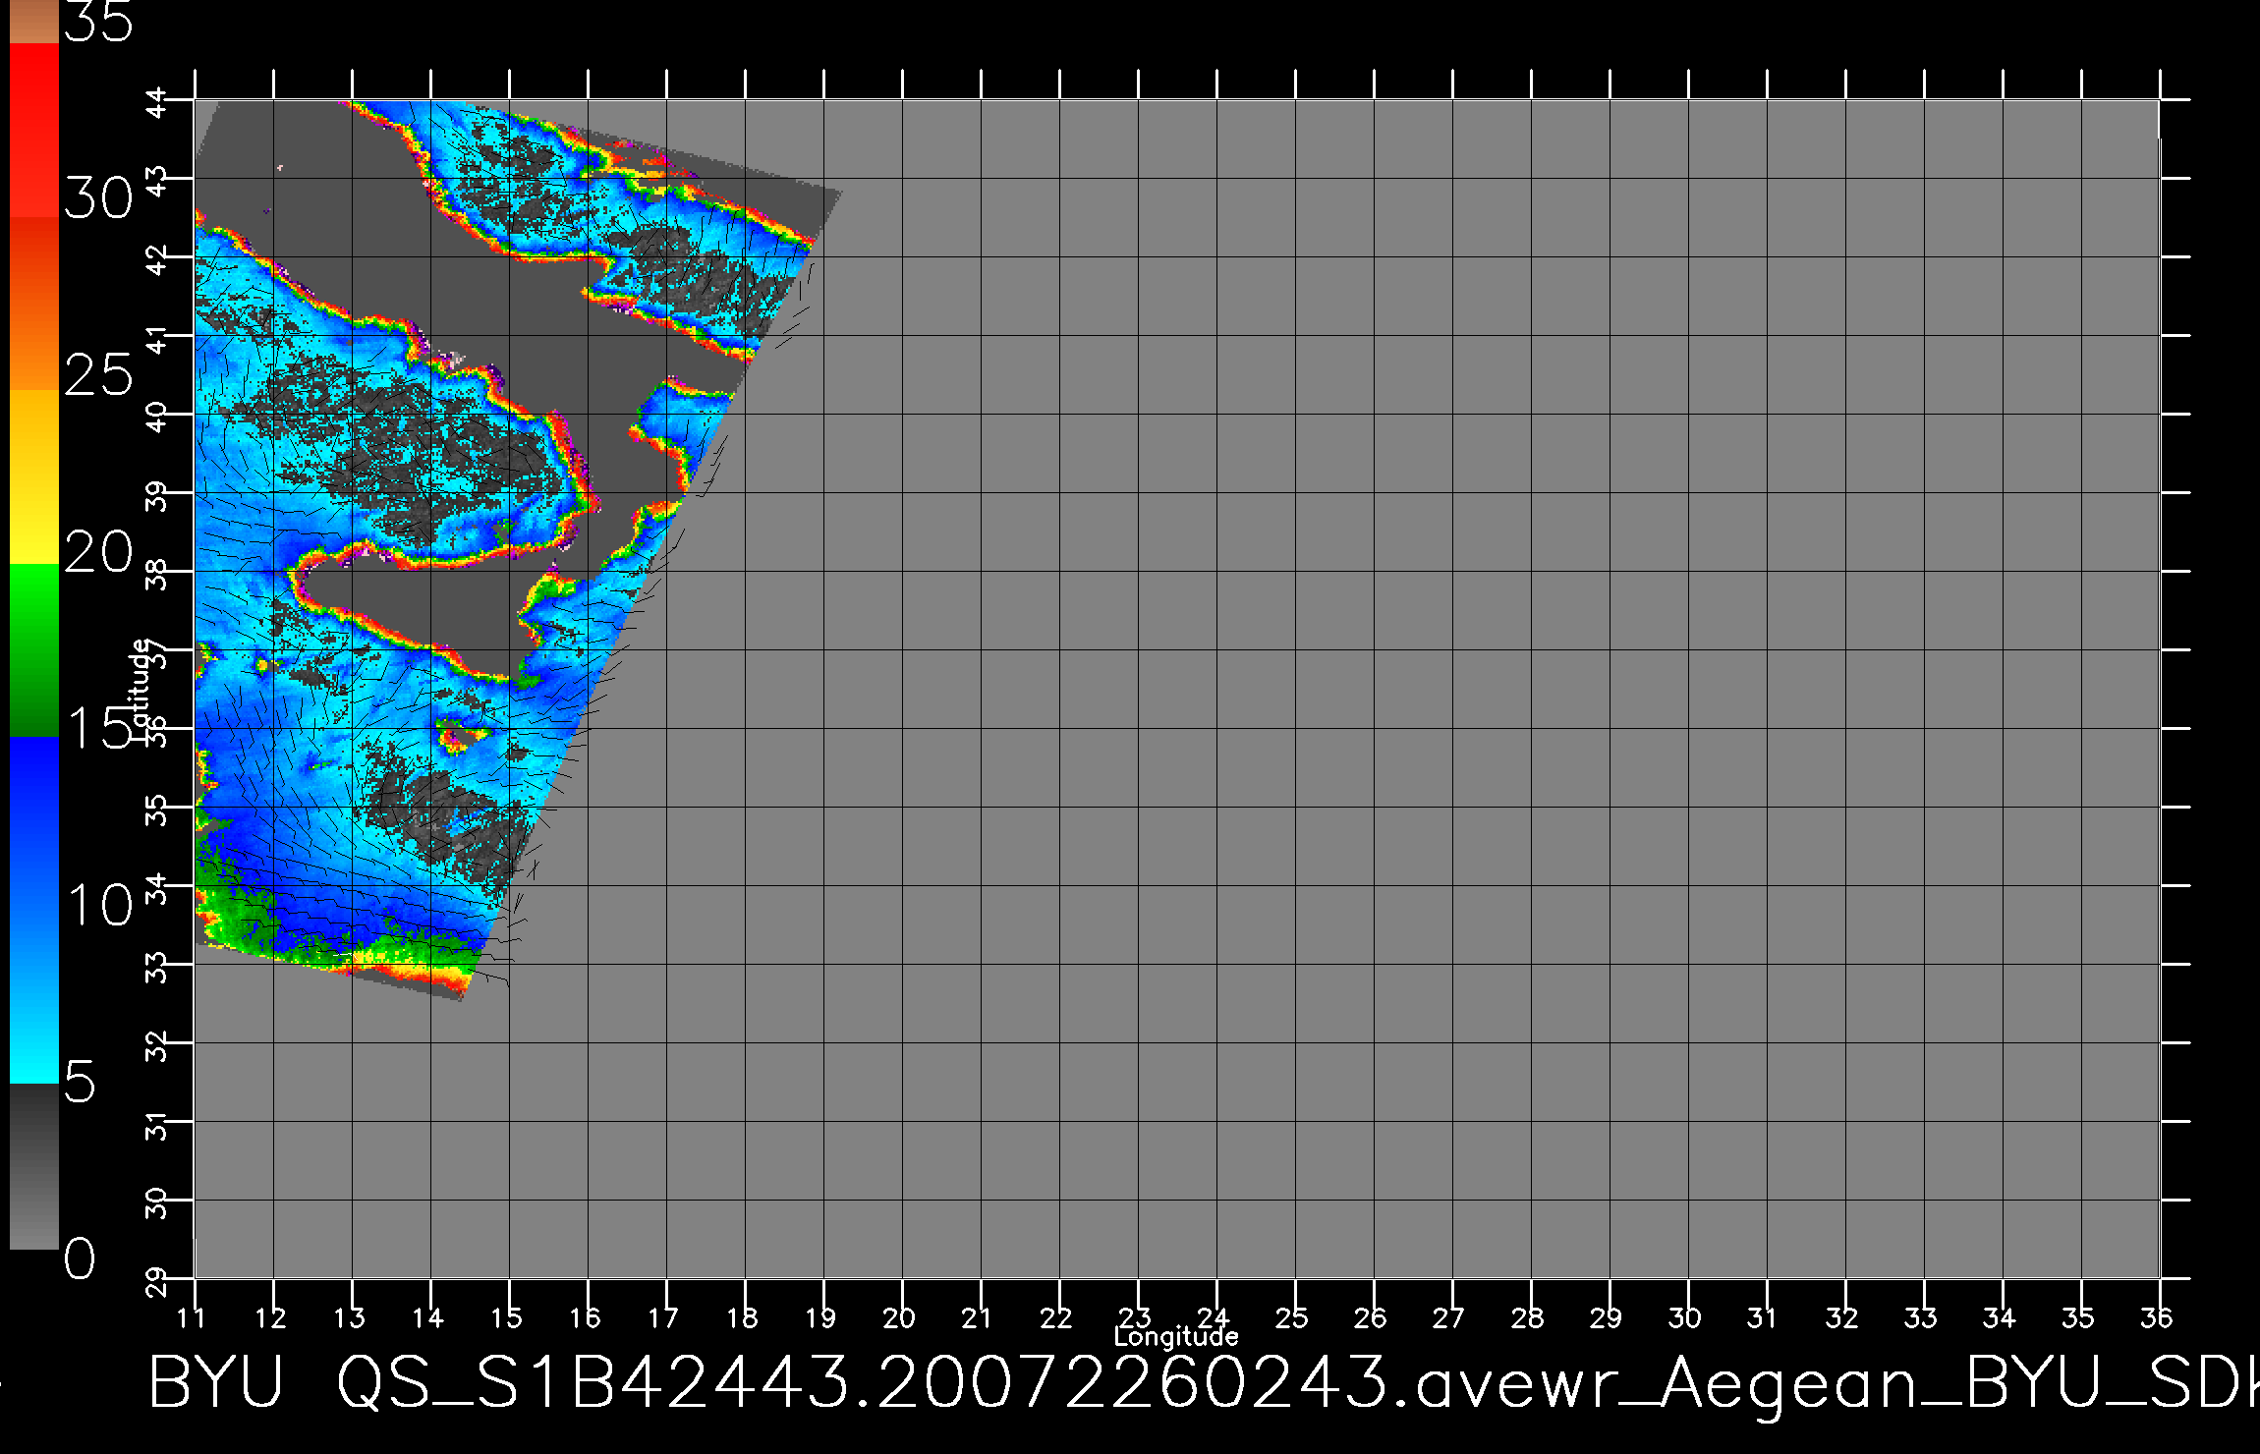Click longitude tick label 18
Screen dimensions: 2260x1454
[x=743, y=1318]
